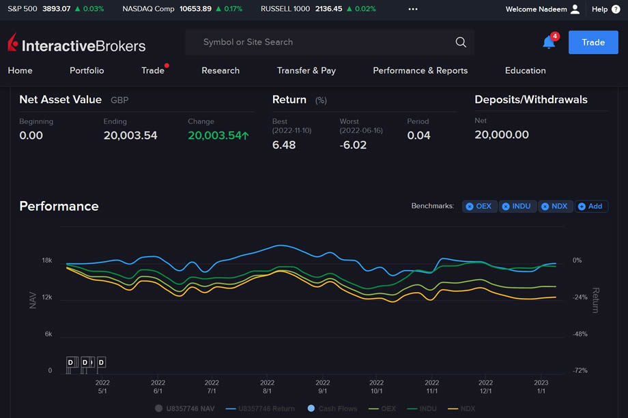Image resolution: width=628 pixels, height=418 pixels.
Task: Open the notifications bell icon
Action: pyautogui.click(x=549, y=42)
